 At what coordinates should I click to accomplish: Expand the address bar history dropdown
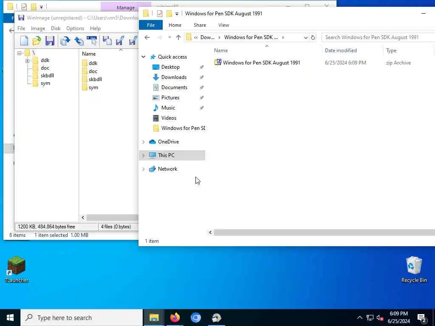[x=305, y=37]
